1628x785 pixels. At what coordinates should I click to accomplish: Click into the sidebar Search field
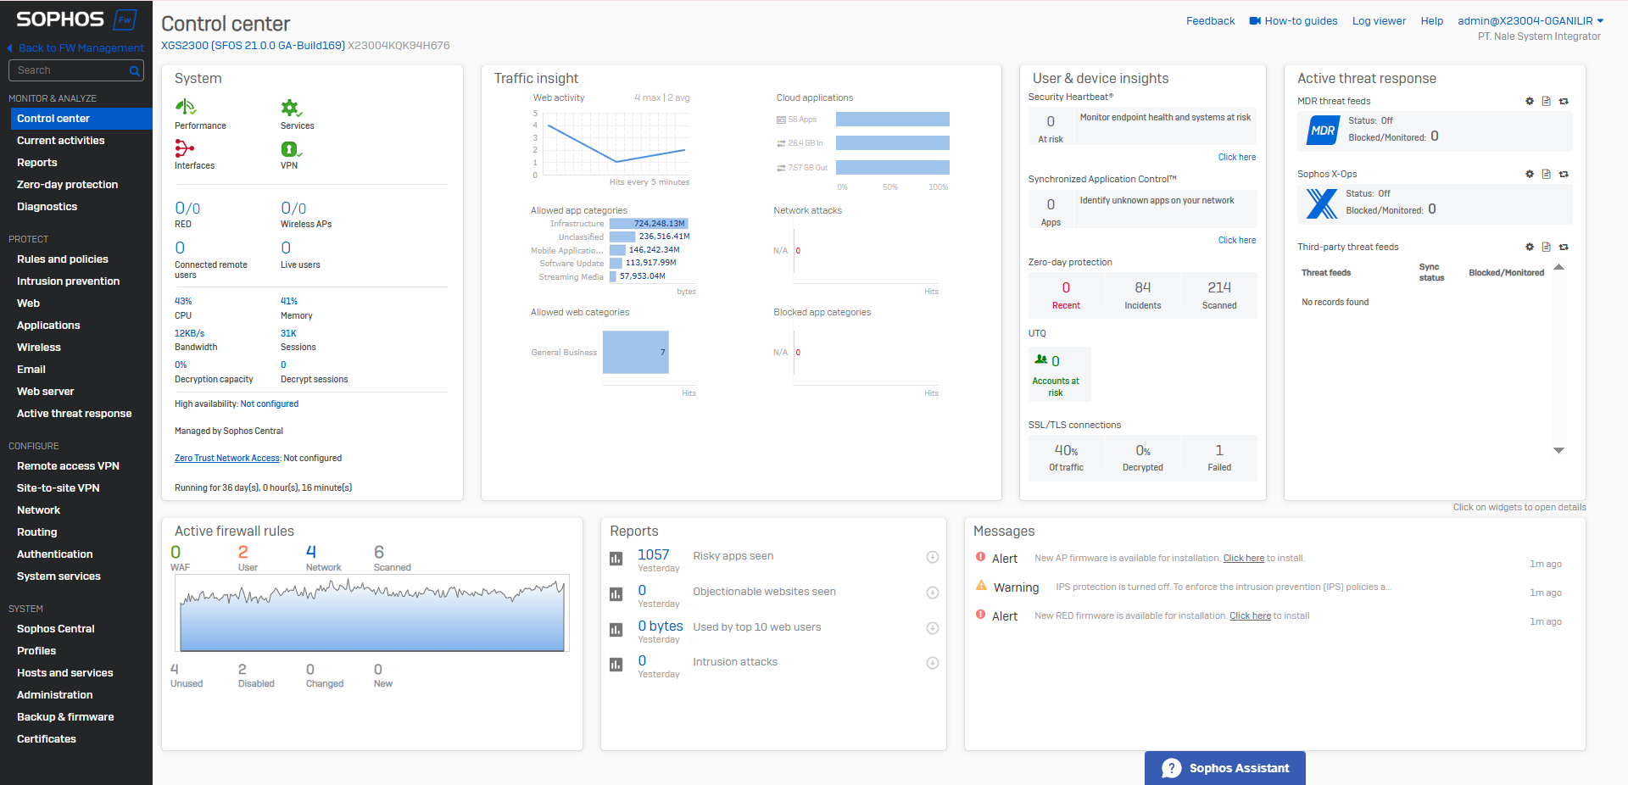click(x=70, y=70)
